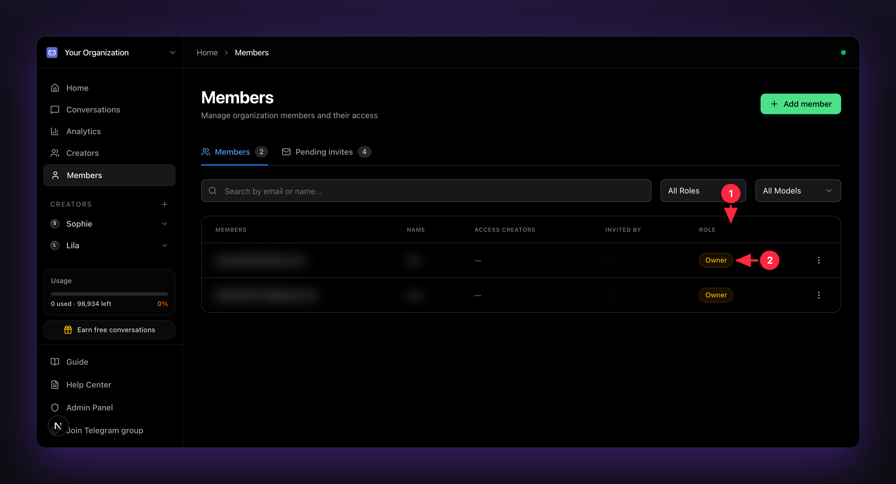This screenshot has width=896, height=484.
Task: Click the Analytics bar chart icon
Action: point(55,131)
